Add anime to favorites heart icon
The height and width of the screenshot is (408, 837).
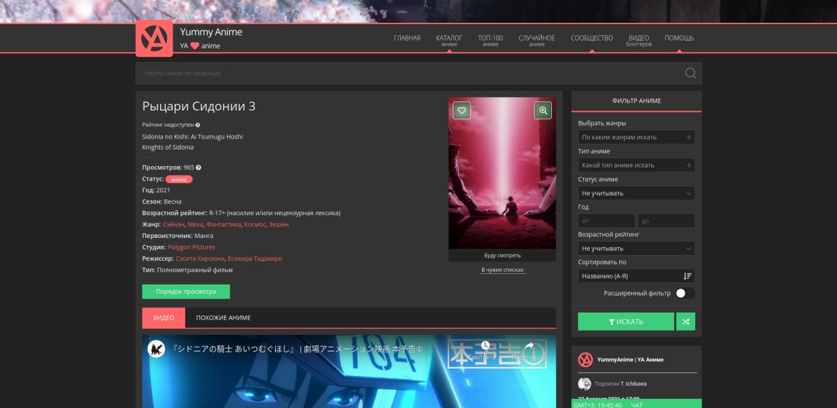click(462, 110)
